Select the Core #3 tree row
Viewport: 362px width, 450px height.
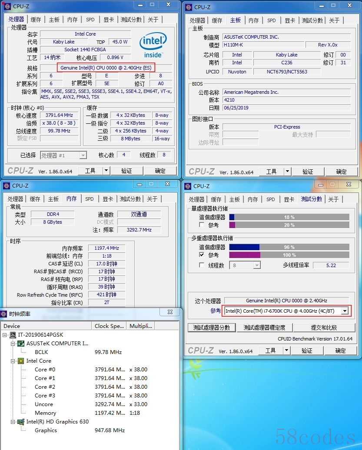tap(45, 395)
